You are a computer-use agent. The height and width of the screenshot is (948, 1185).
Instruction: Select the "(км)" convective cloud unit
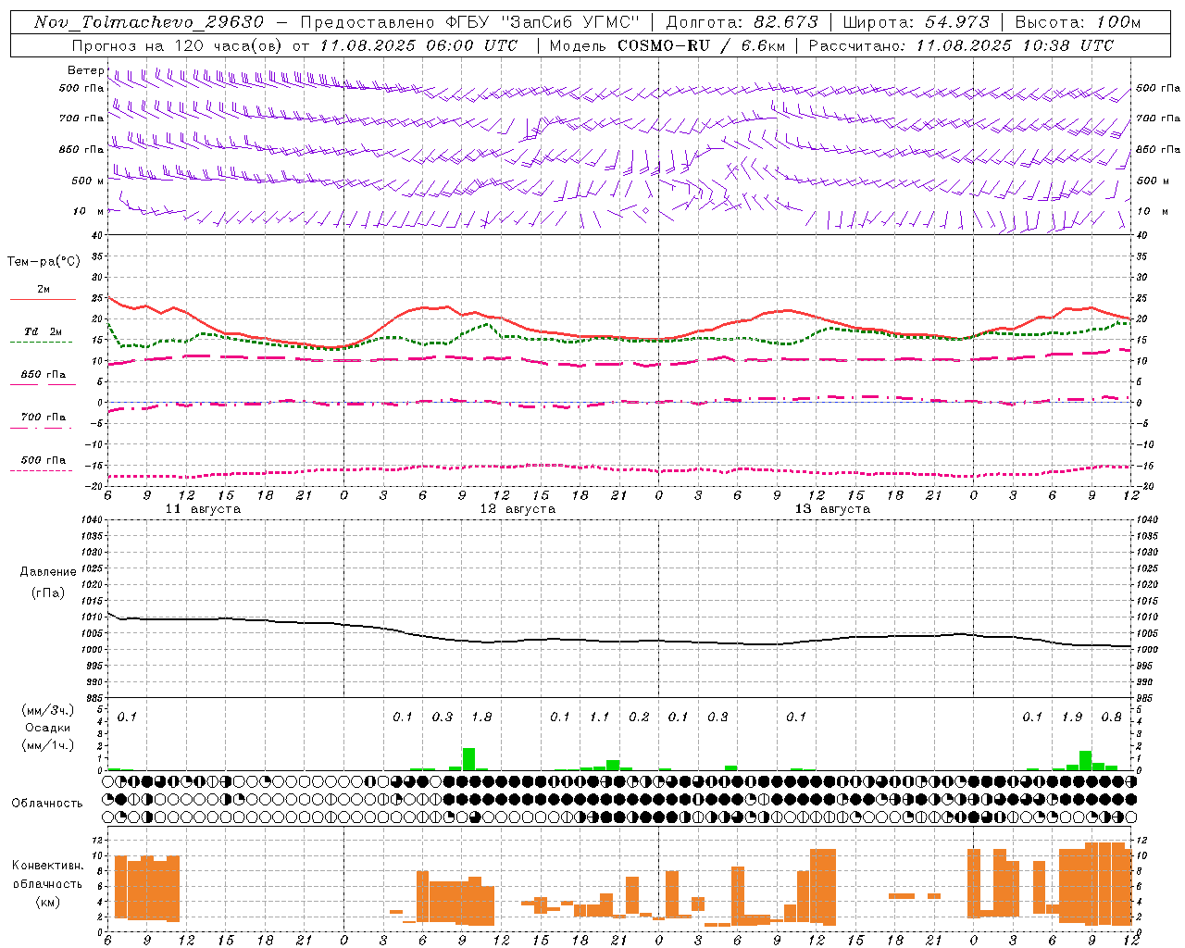point(48,901)
